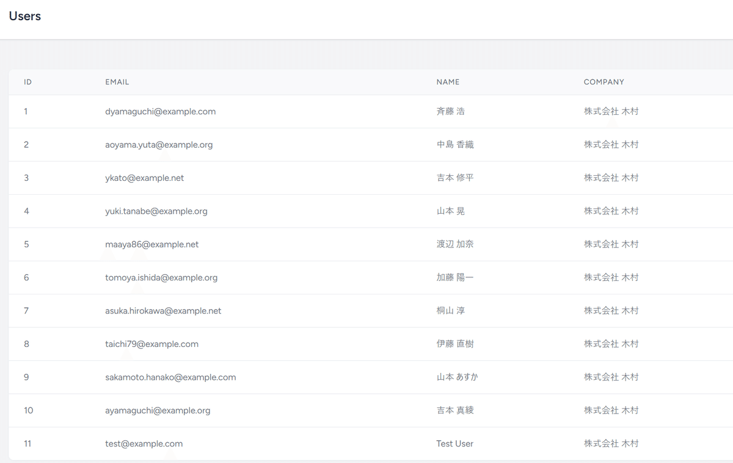
Task: Click ID 2 cell
Action: (26, 145)
